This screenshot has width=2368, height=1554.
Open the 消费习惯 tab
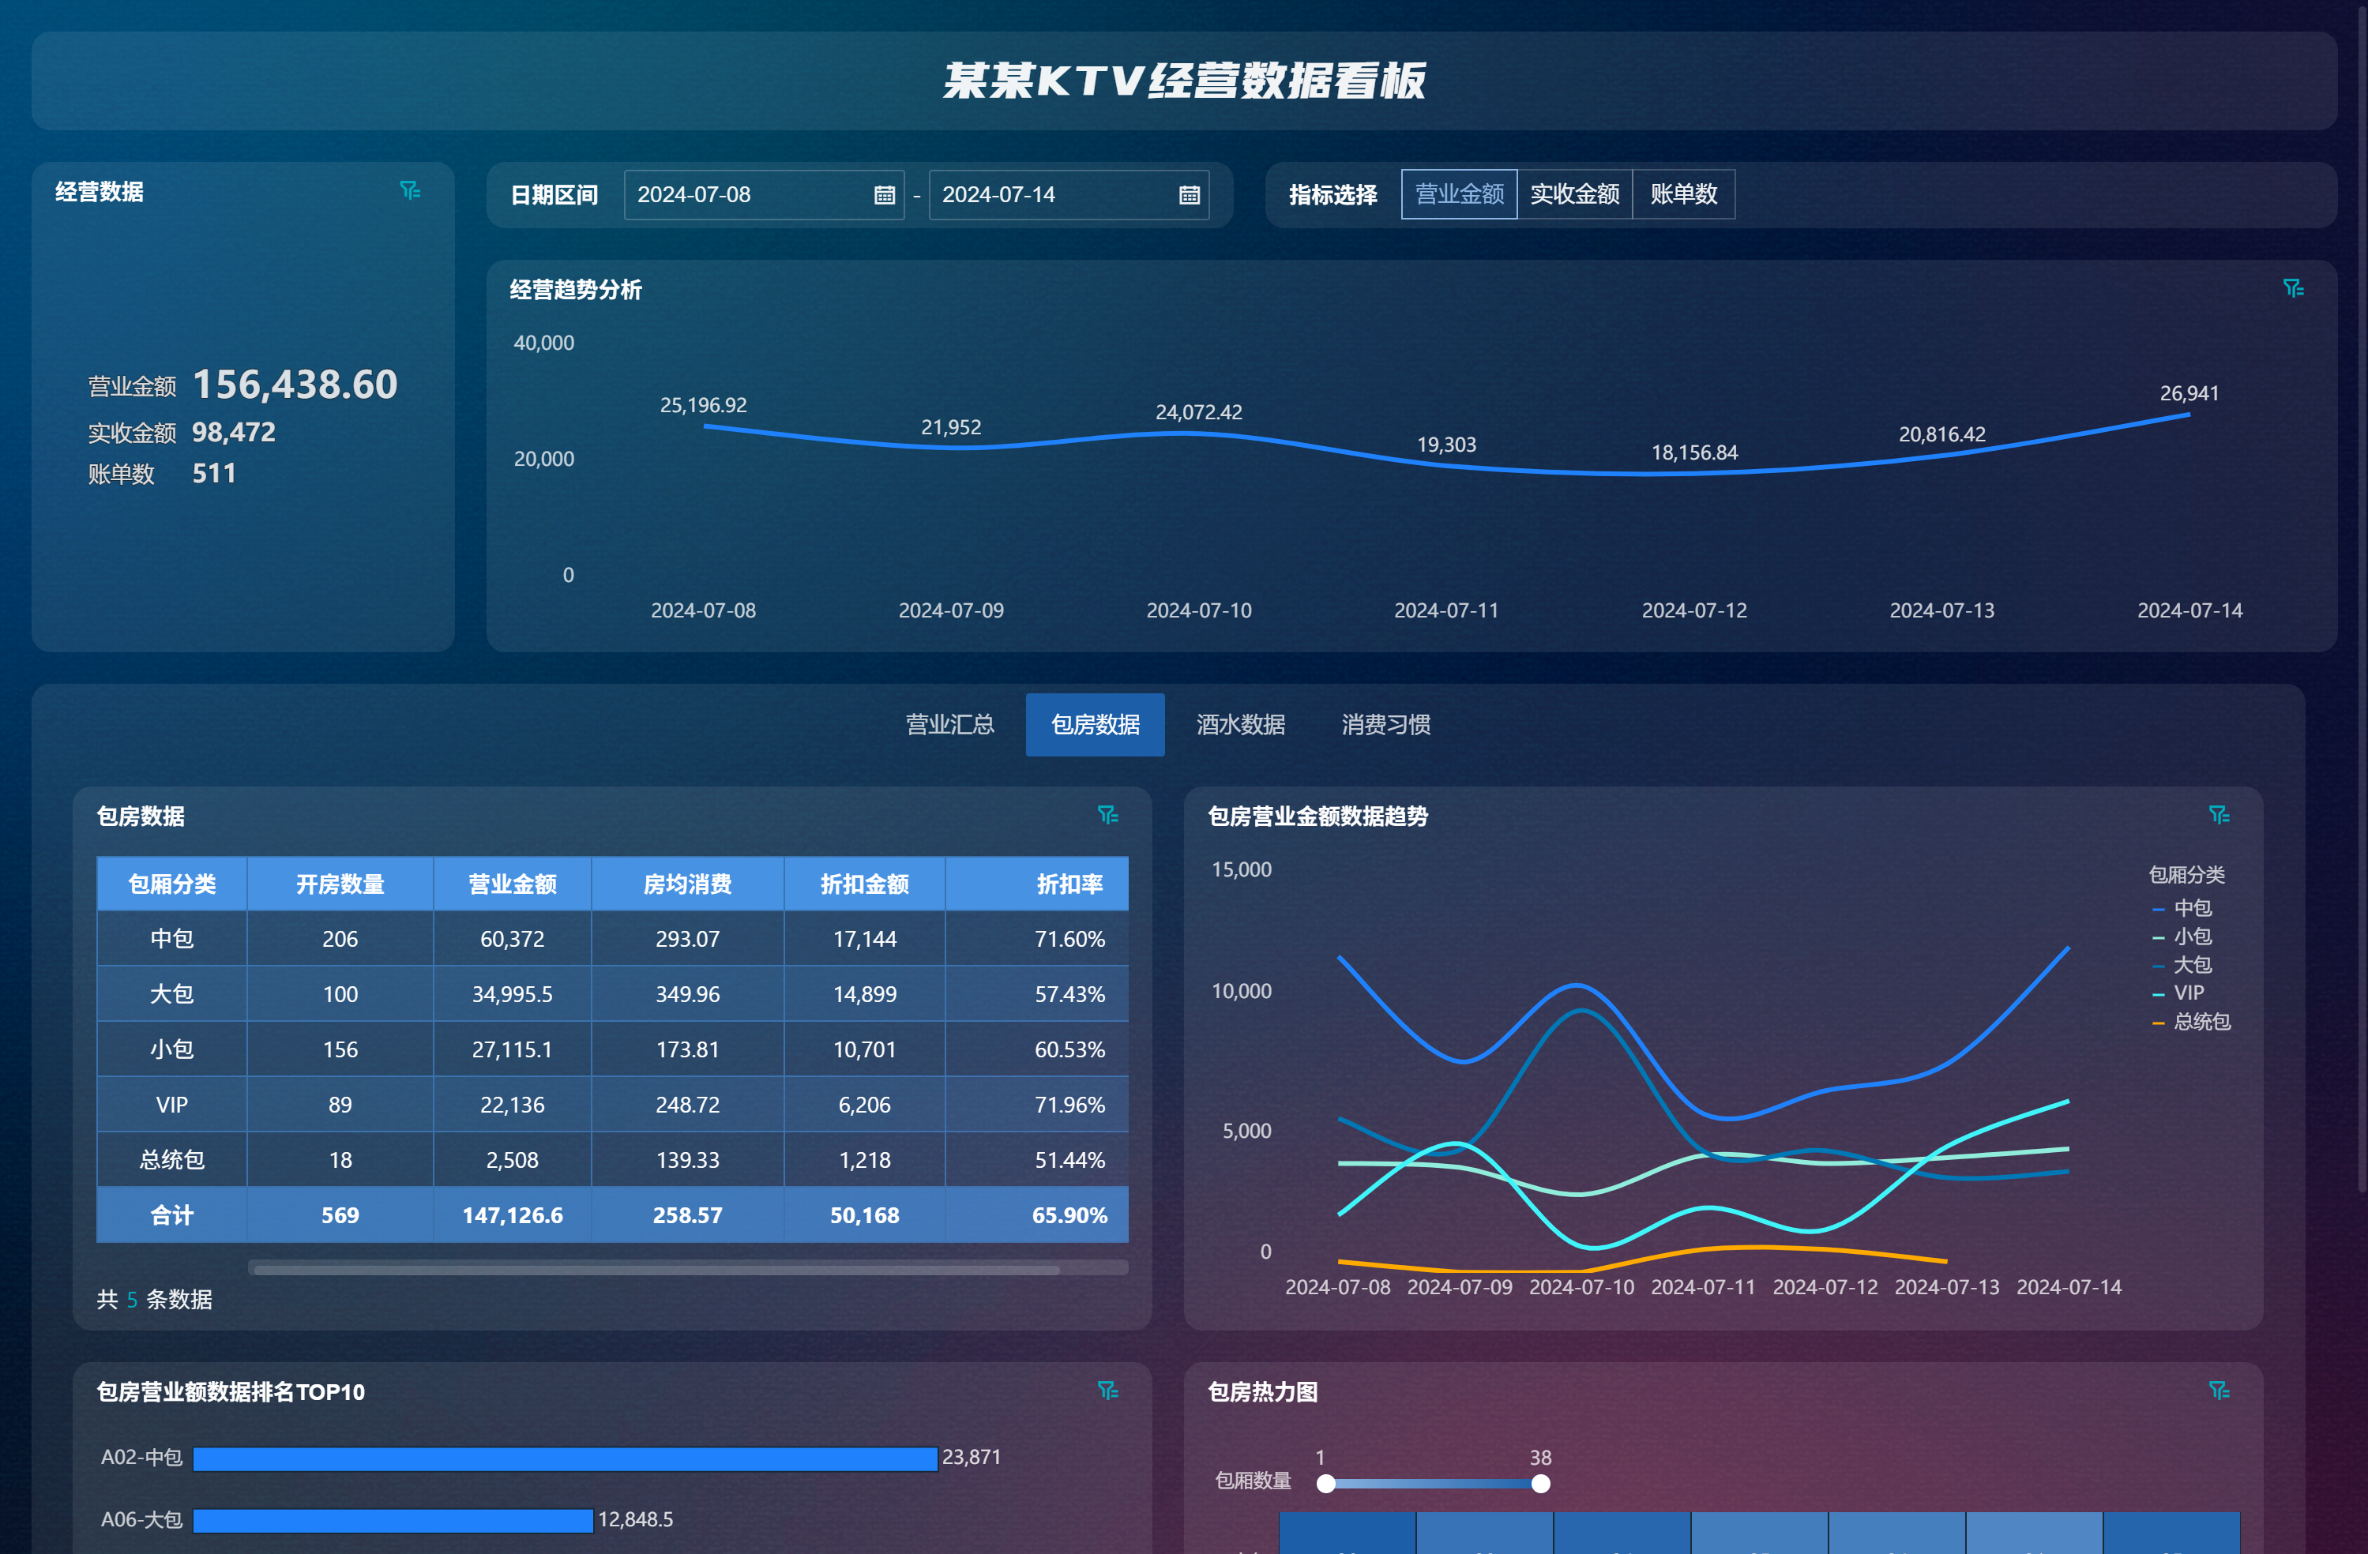tap(1384, 724)
